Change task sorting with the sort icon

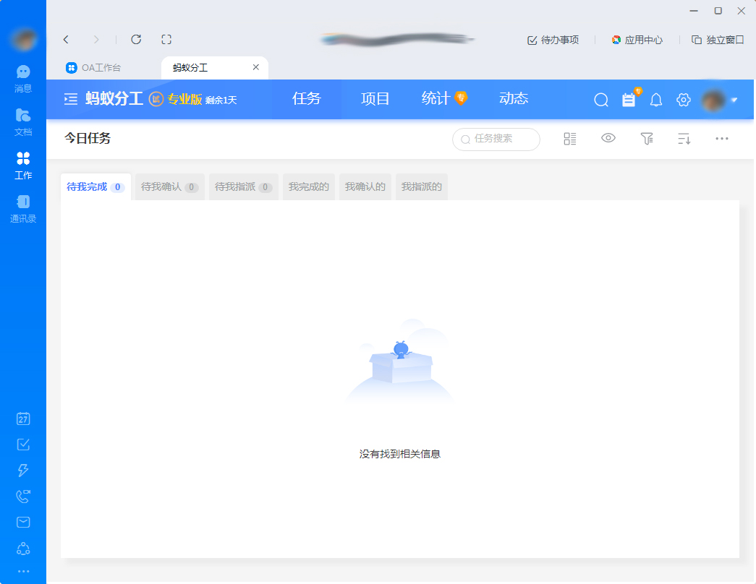coord(684,138)
